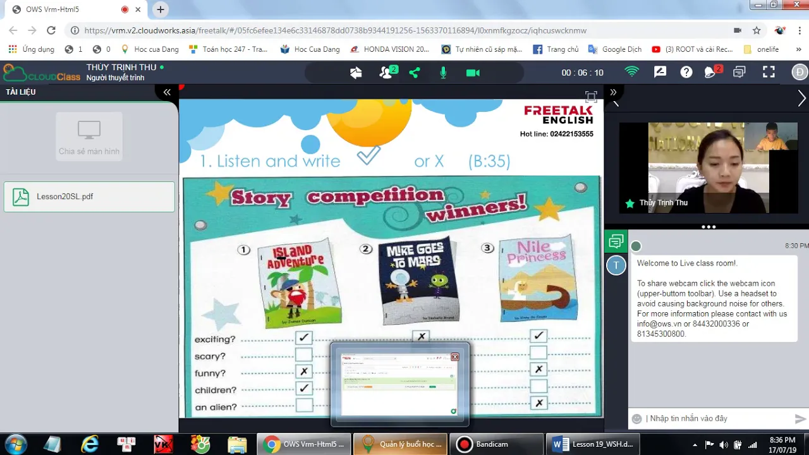
Task: Tick the scary checkbox for book 3
Action: (x=538, y=353)
